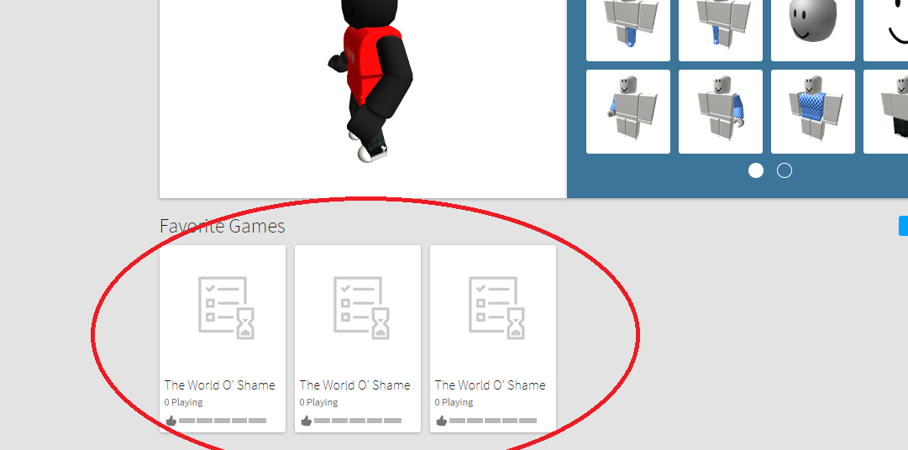Open the middle game's placeholder checklist icon
The height and width of the screenshot is (450, 908).
coord(361,308)
